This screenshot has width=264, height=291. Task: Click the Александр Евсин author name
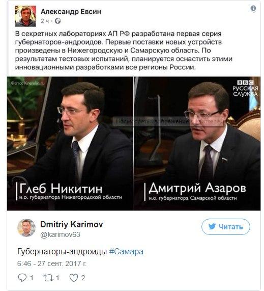point(71,12)
